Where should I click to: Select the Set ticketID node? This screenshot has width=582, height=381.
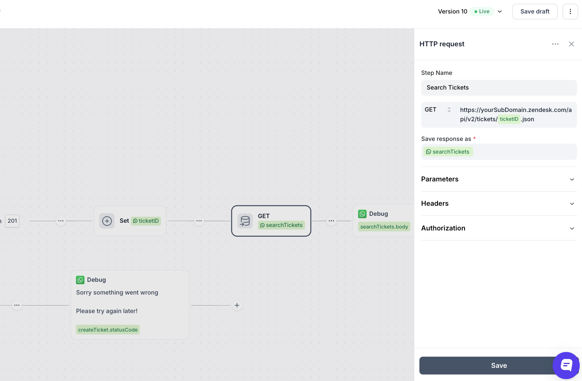[130, 221]
